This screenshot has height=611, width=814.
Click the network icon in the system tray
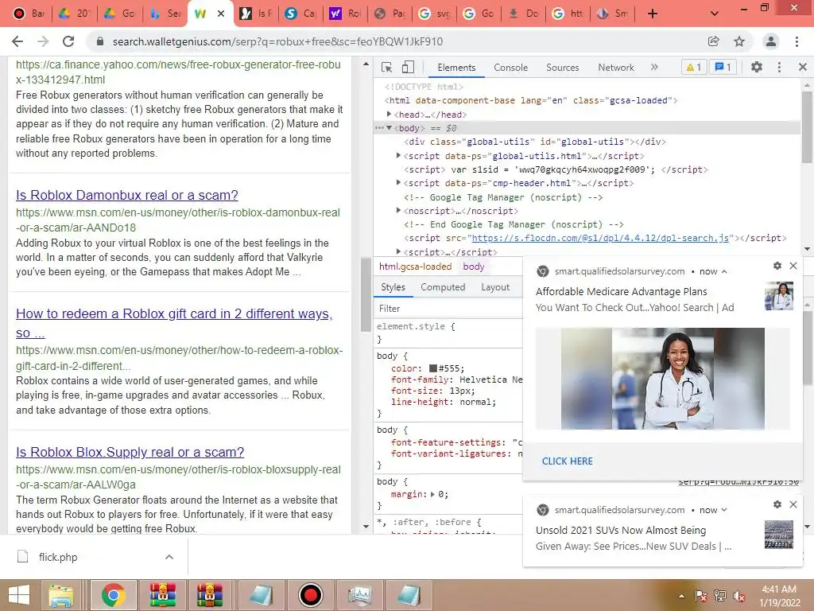[720, 597]
